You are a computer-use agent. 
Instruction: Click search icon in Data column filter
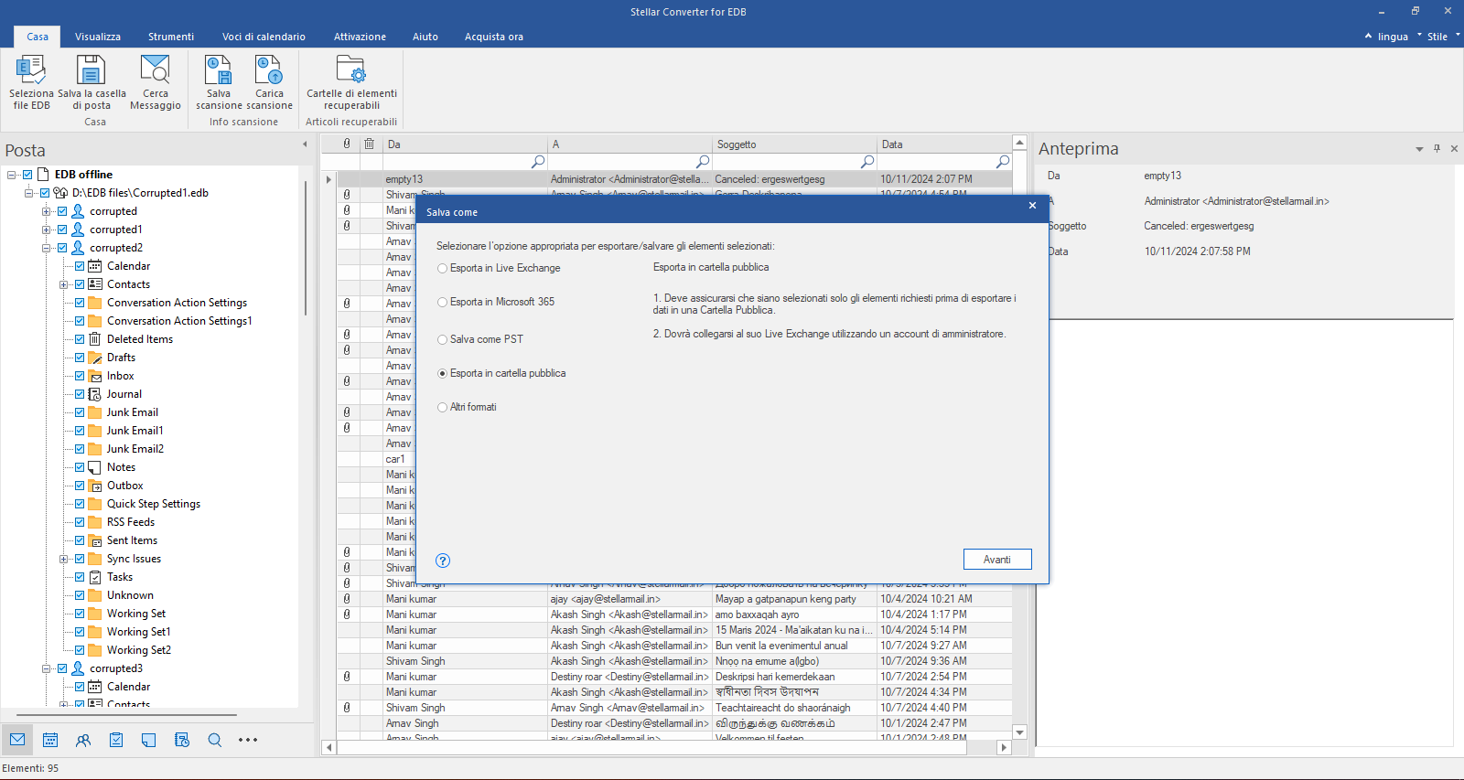[x=1003, y=162]
